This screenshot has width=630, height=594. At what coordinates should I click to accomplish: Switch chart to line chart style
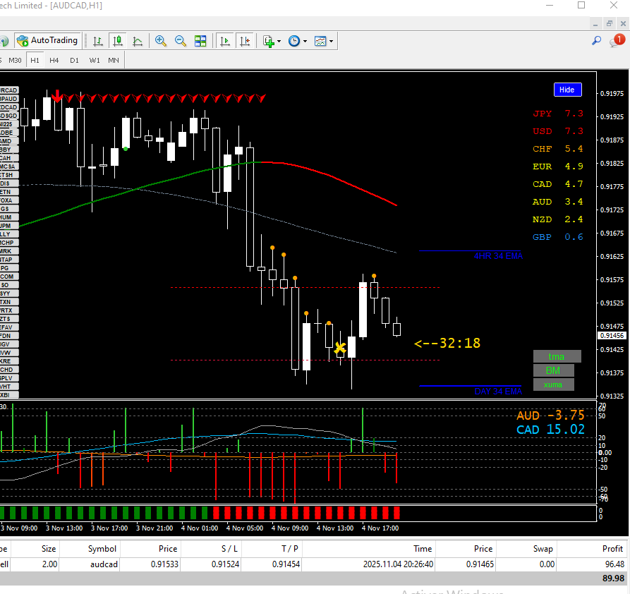[x=138, y=41]
